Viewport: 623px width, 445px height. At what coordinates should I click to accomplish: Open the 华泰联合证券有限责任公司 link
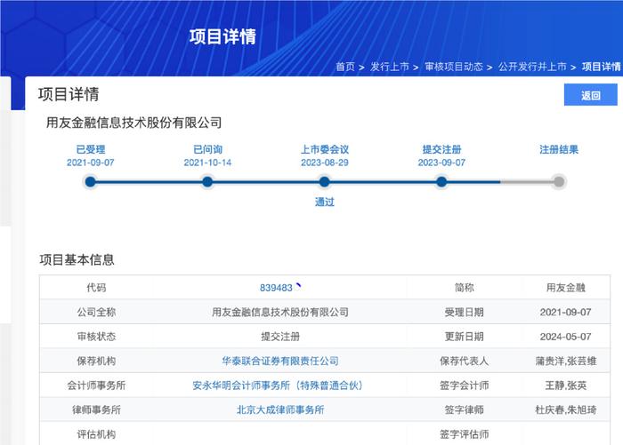(280, 361)
